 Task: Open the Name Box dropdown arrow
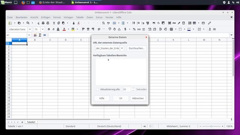click(29, 35)
